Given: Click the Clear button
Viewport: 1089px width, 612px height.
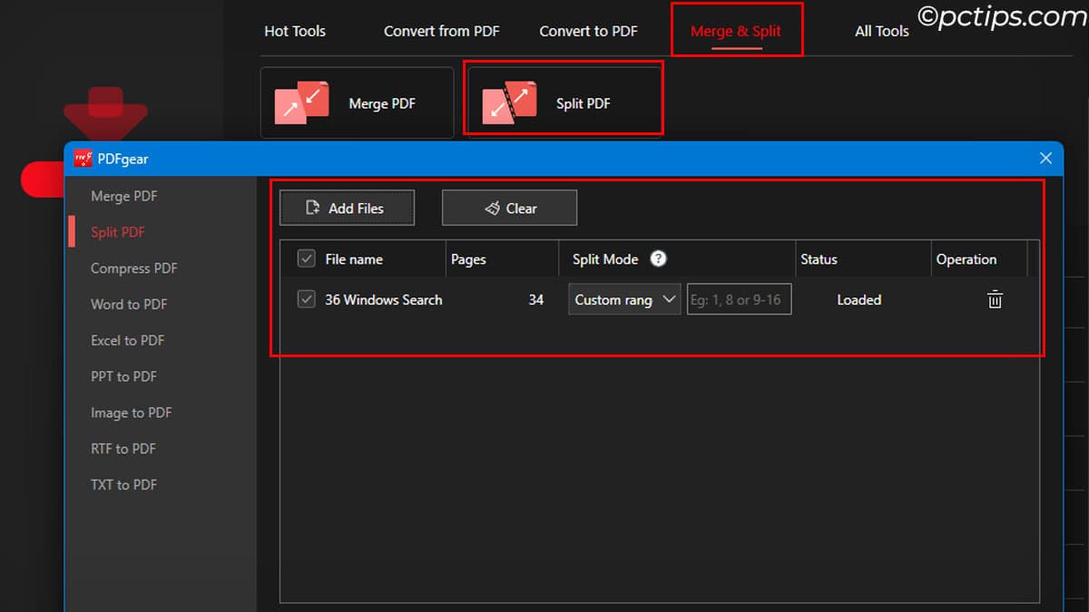Looking at the screenshot, I should (x=509, y=208).
